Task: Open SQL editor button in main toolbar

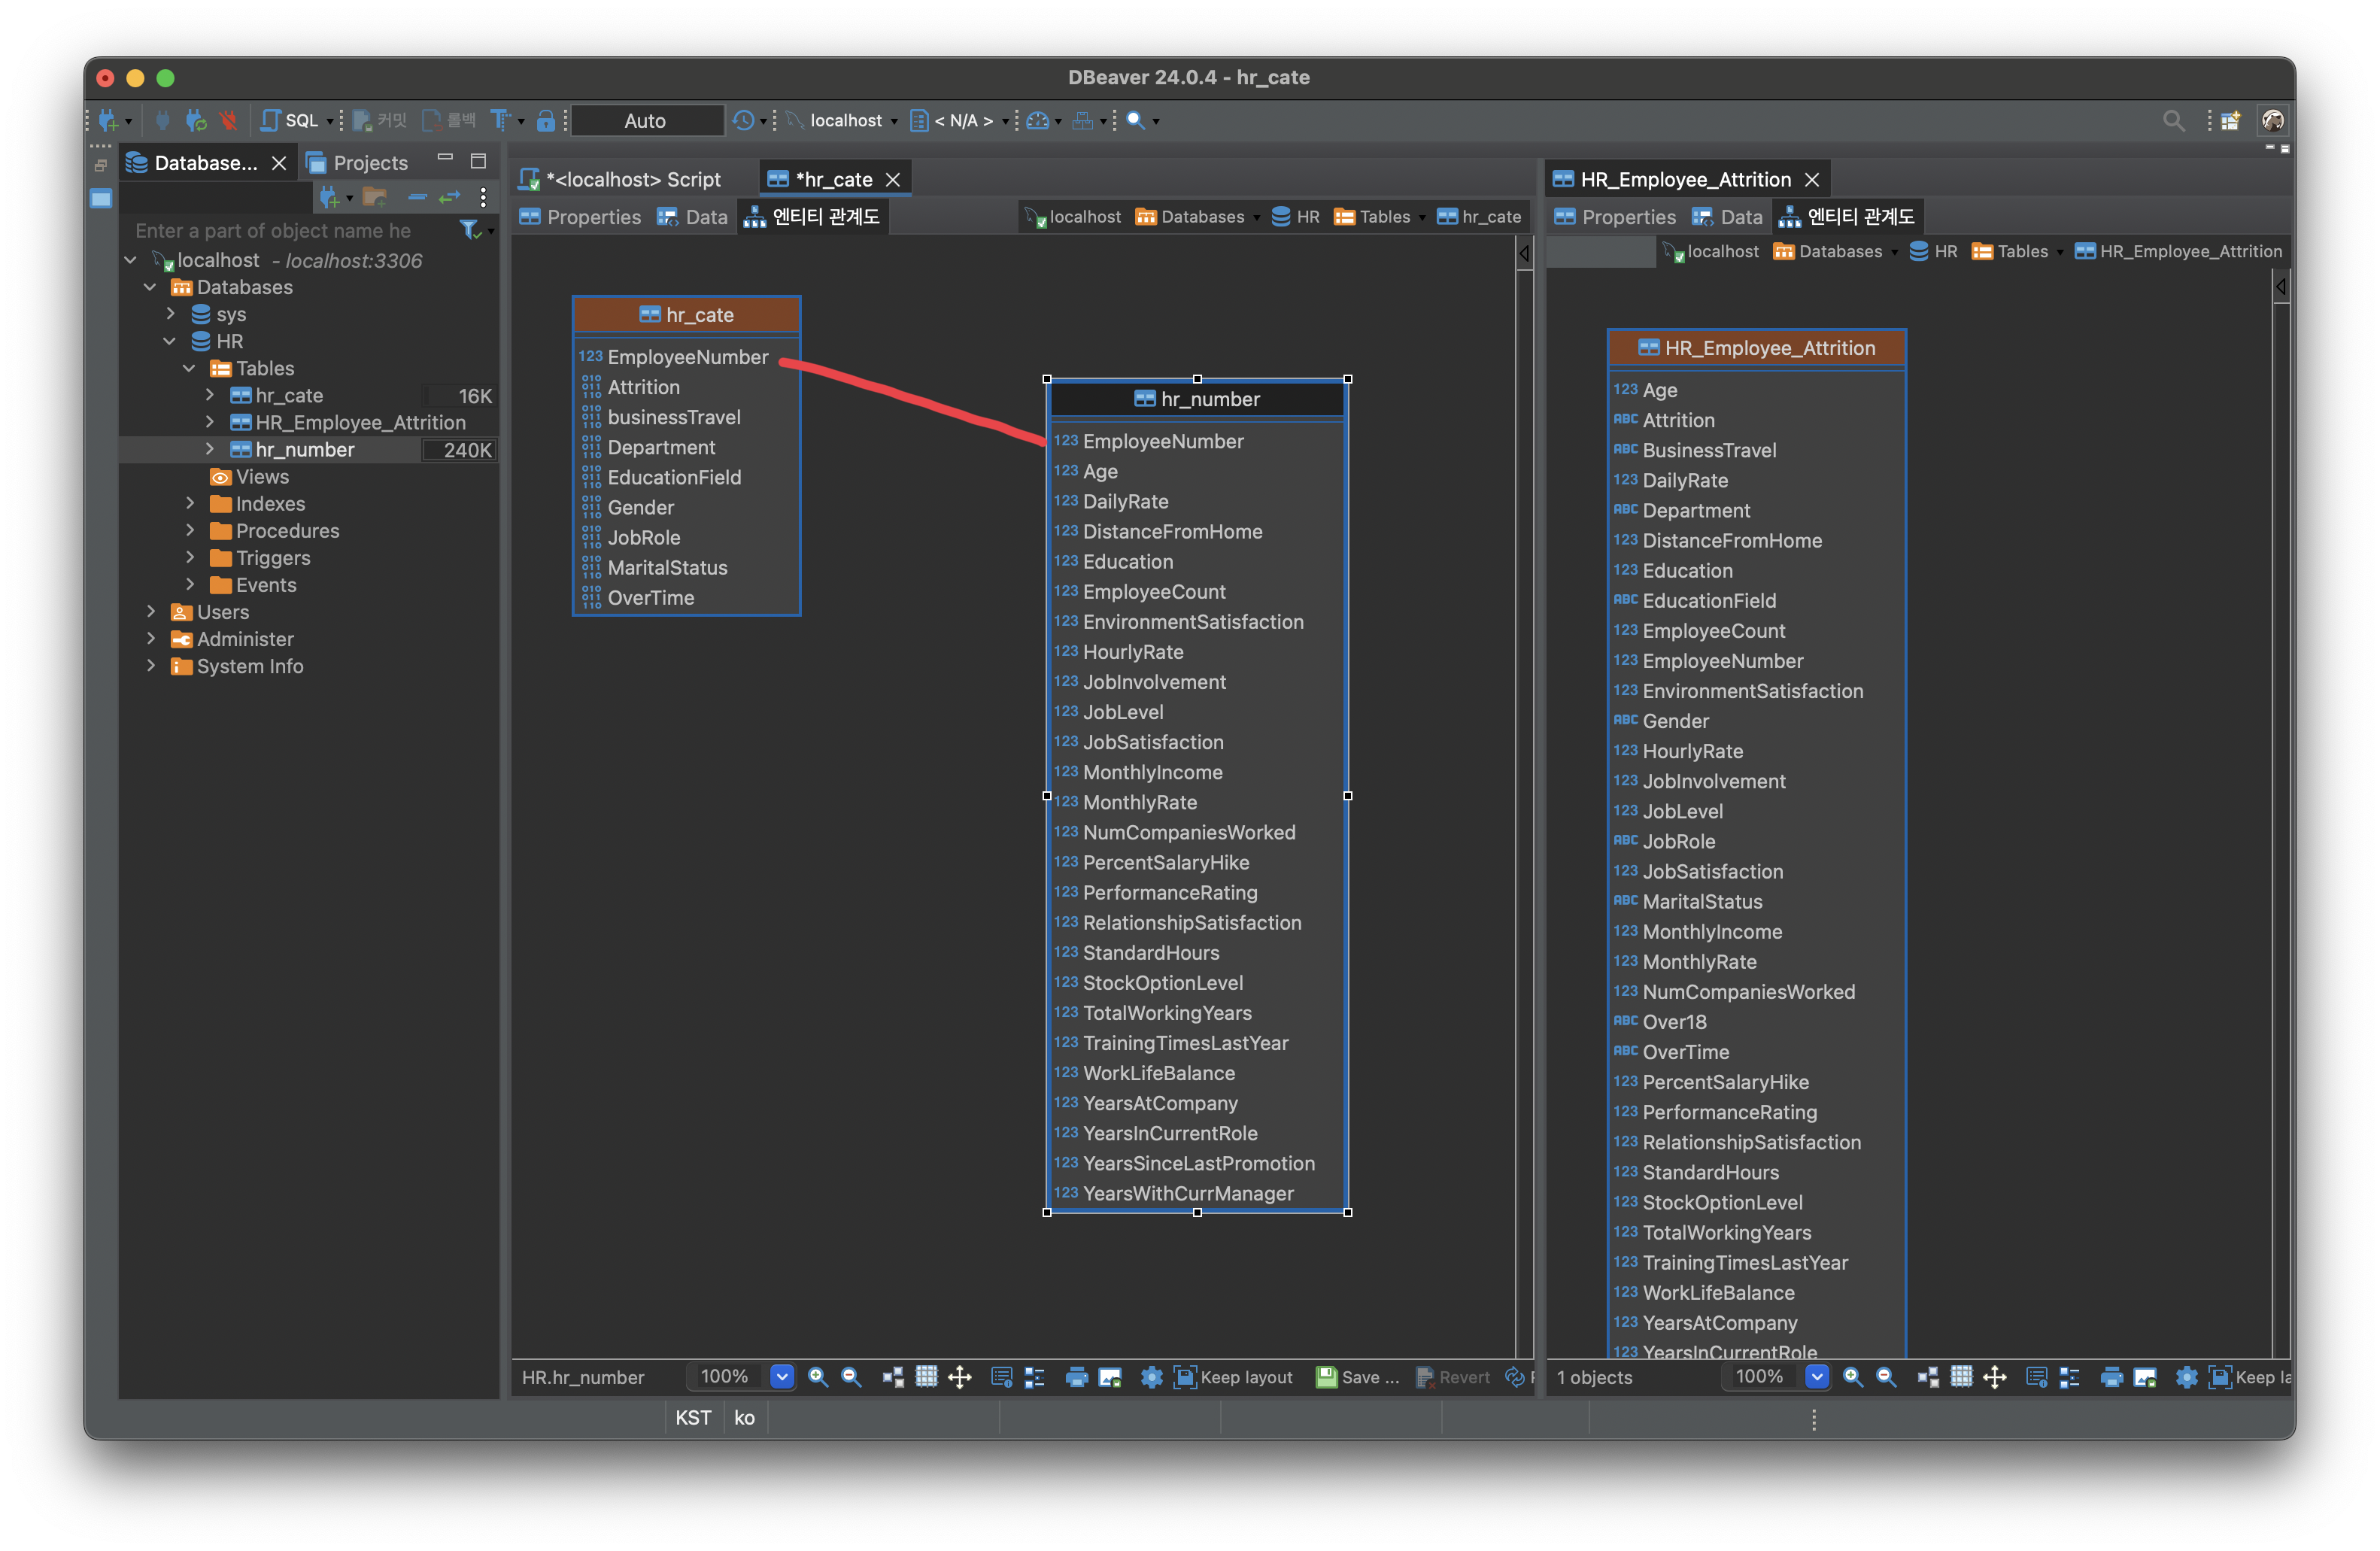Action: 290,121
